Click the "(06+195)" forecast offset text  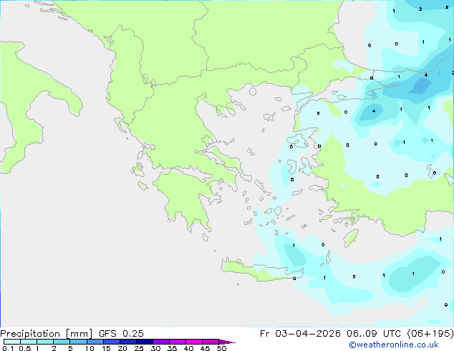coord(430,334)
